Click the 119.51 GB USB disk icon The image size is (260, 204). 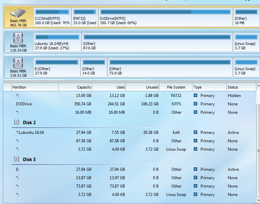tap(18, 63)
